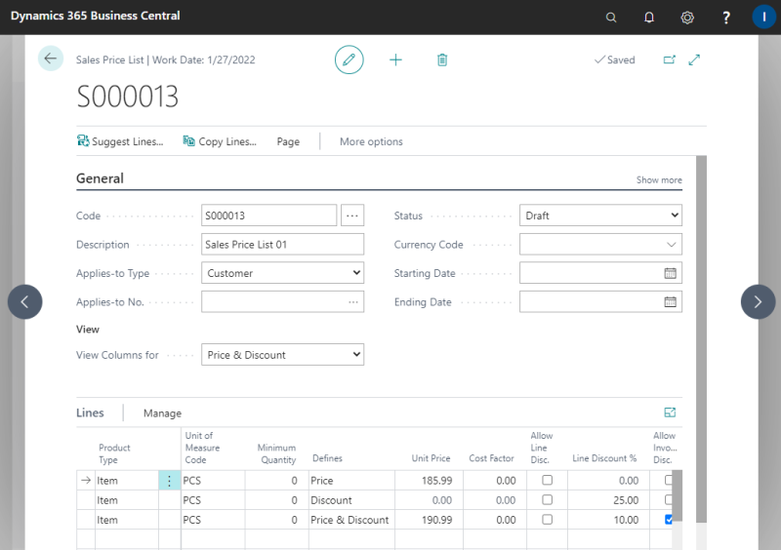Click the Lines grid vertical scrollbar
Viewport: 781px width, 550px height.
678,495
